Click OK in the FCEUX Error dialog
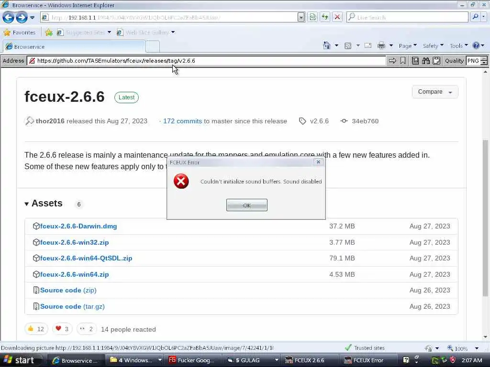This screenshot has height=367, width=490. [246, 205]
